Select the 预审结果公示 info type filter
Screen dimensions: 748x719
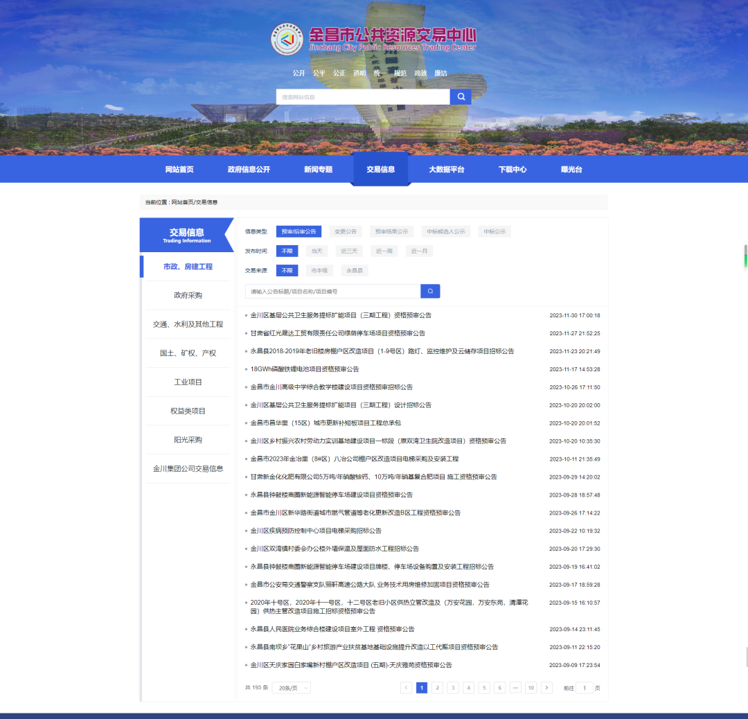click(x=391, y=231)
